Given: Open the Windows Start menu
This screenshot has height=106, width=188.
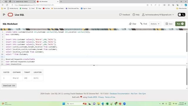Looking at the screenshot, I should tap(64, 104).
